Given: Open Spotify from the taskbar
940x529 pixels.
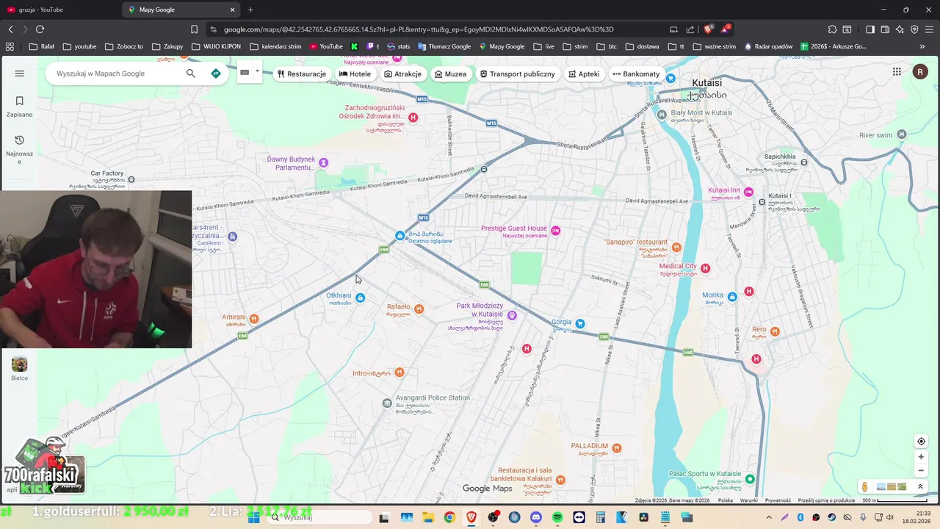Looking at the screenshot, I should (557, 517).
